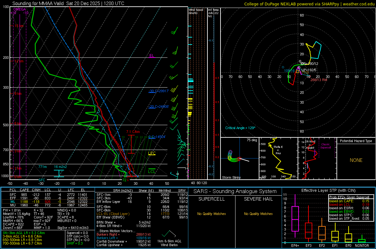
Task: Click the red based on LCL: 0.19 line
Action: point(349,204)
